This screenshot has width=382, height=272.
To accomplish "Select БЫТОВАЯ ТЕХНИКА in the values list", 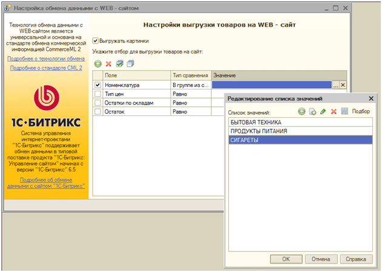I will point(300,122).
